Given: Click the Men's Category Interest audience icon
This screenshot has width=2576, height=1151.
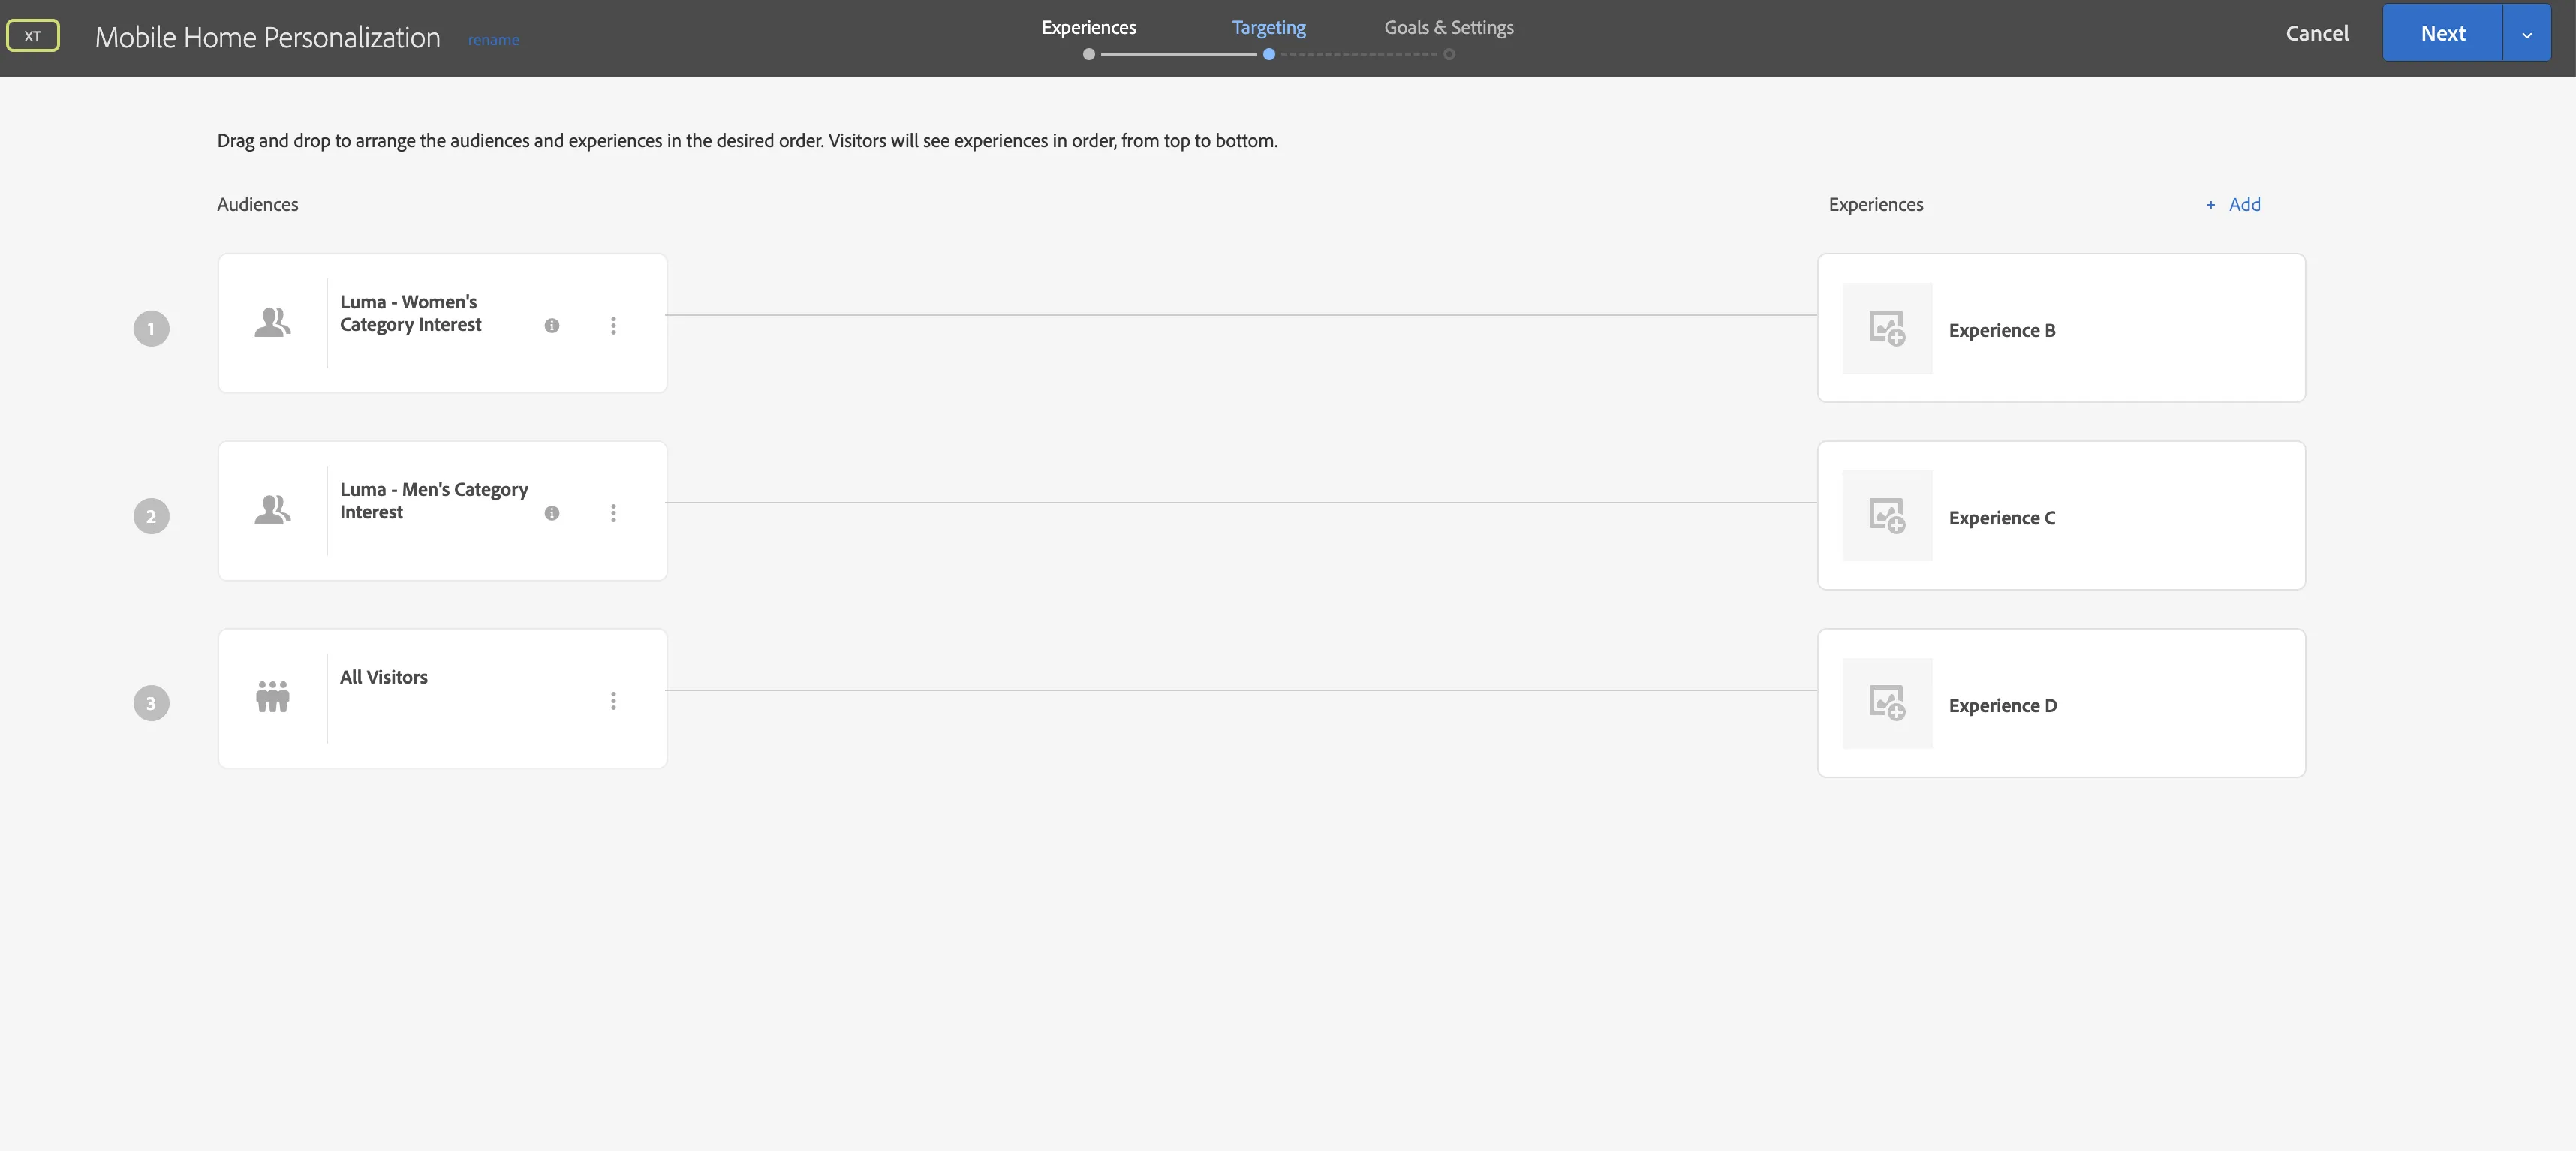Looking at the screenshot, I should click(272, 510).
